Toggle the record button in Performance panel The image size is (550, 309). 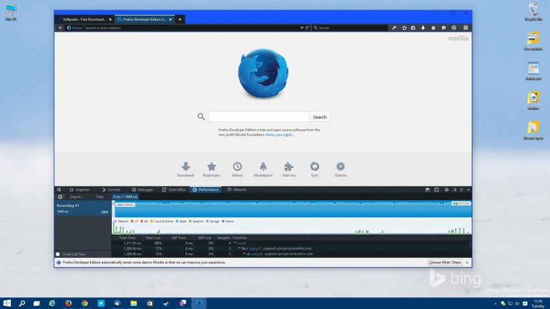pyautogui.click(x=60, y=197)
